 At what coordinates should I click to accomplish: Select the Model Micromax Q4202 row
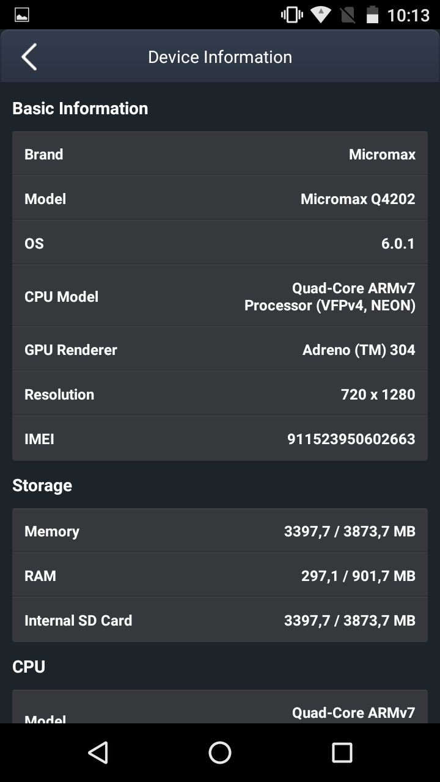point(220,199)
